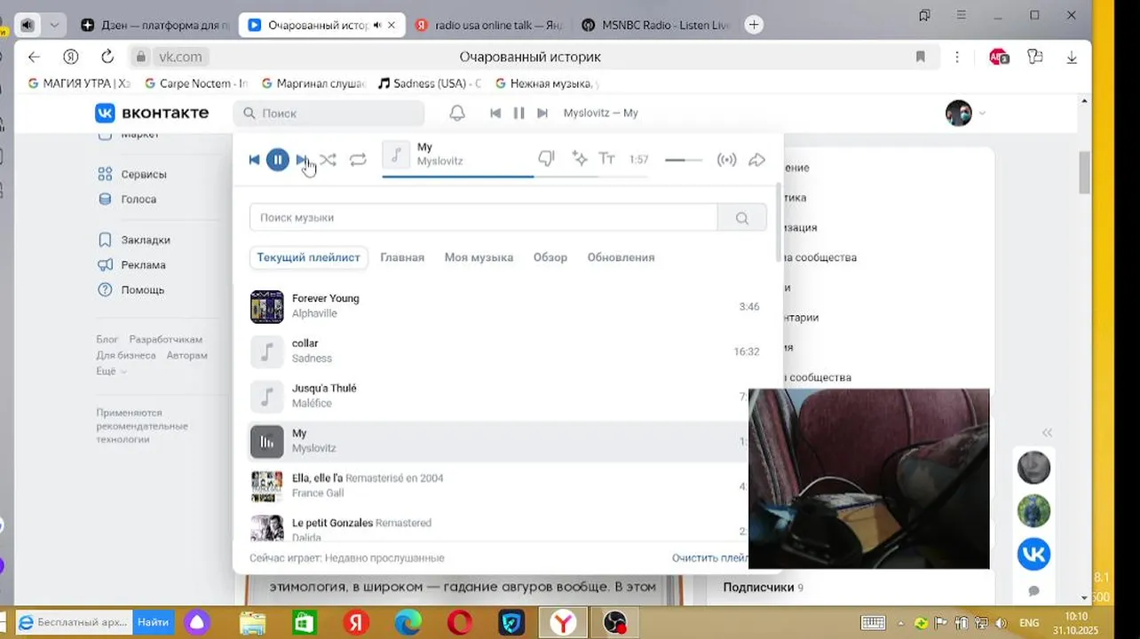Expand the Ещё footer dropdown
This screenshot has height=639, width=1140.
pos(111,371)
